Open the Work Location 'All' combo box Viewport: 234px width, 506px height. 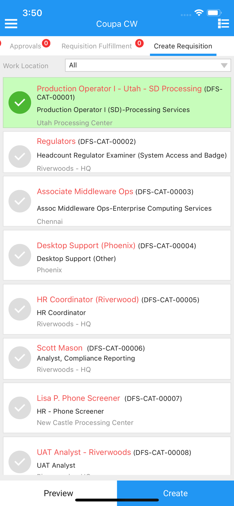pyautogui.click(x=148, y=65)
